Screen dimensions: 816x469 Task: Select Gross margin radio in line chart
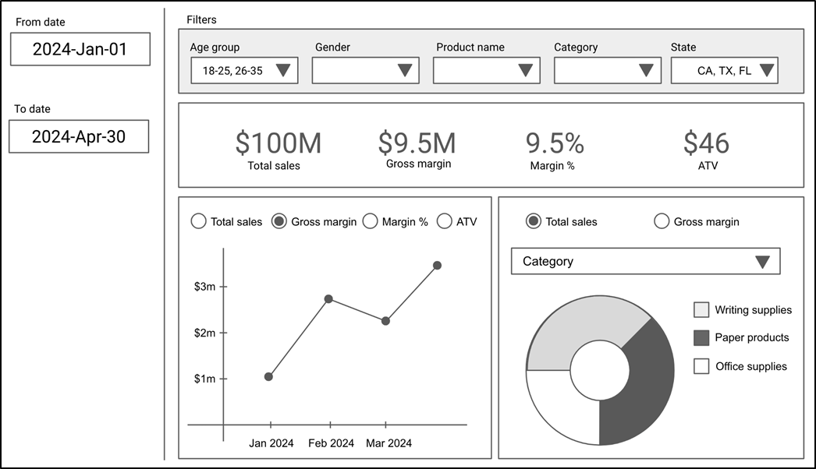279,221
